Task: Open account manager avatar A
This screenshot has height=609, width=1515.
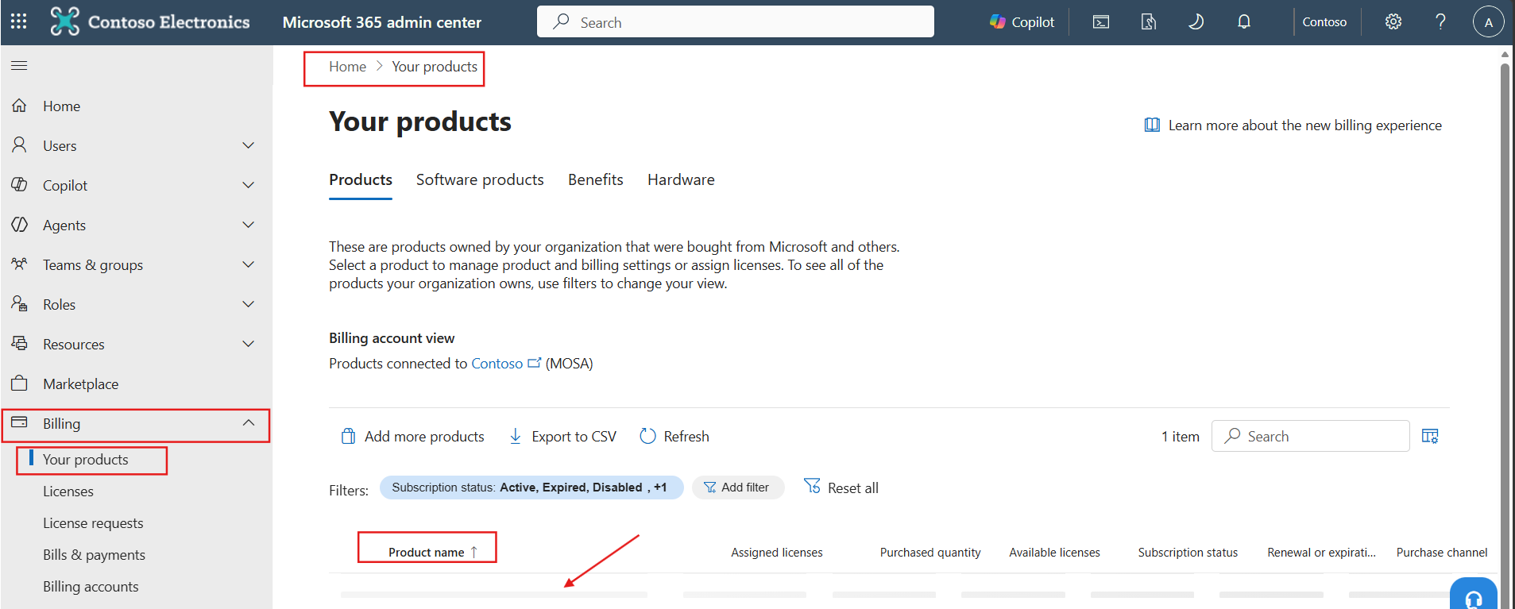Action: (x=1488, y=22)
